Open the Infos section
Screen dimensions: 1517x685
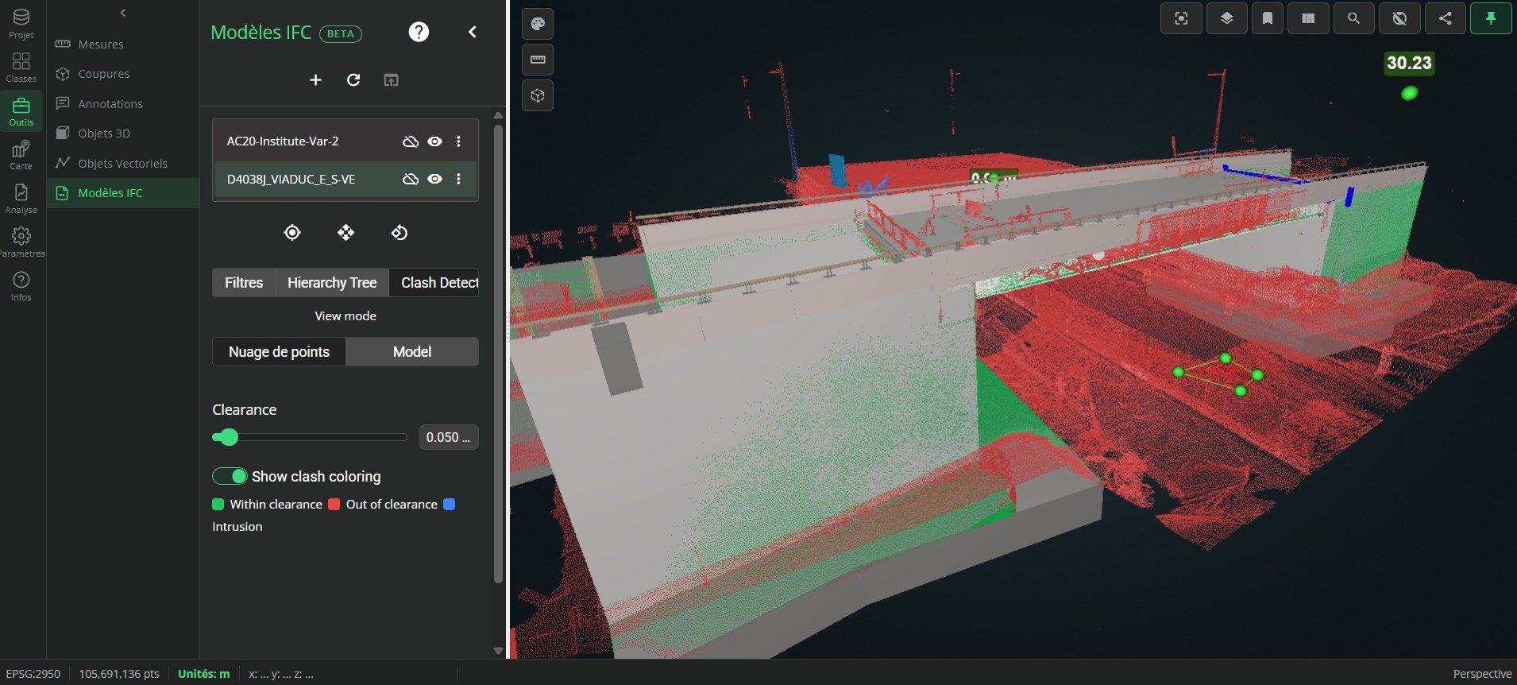pyautogui.click(x=21, y=286)
